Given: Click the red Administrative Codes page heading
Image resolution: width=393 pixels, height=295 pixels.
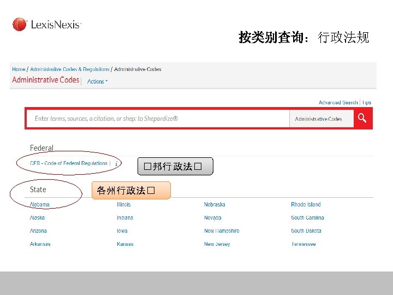Looking at the screenshot, I should coord(46,80).
